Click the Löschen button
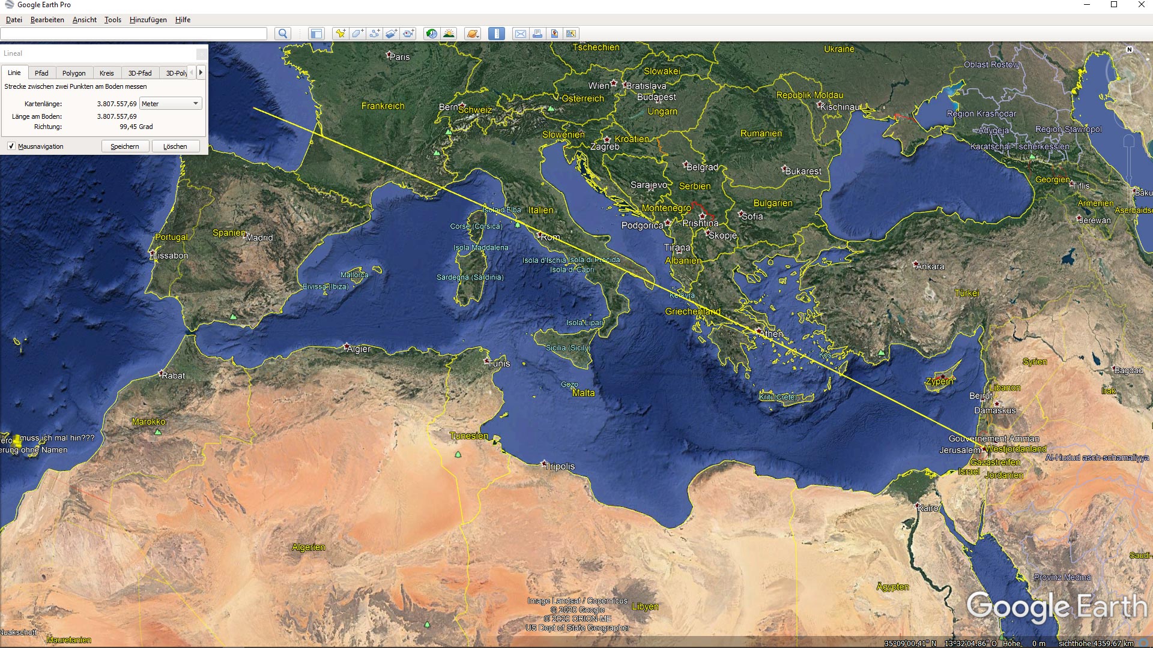 [x=175, y=146]
